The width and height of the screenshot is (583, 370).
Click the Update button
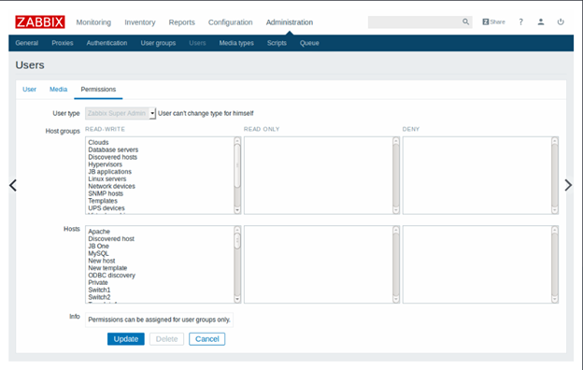[x=126, y=339]
